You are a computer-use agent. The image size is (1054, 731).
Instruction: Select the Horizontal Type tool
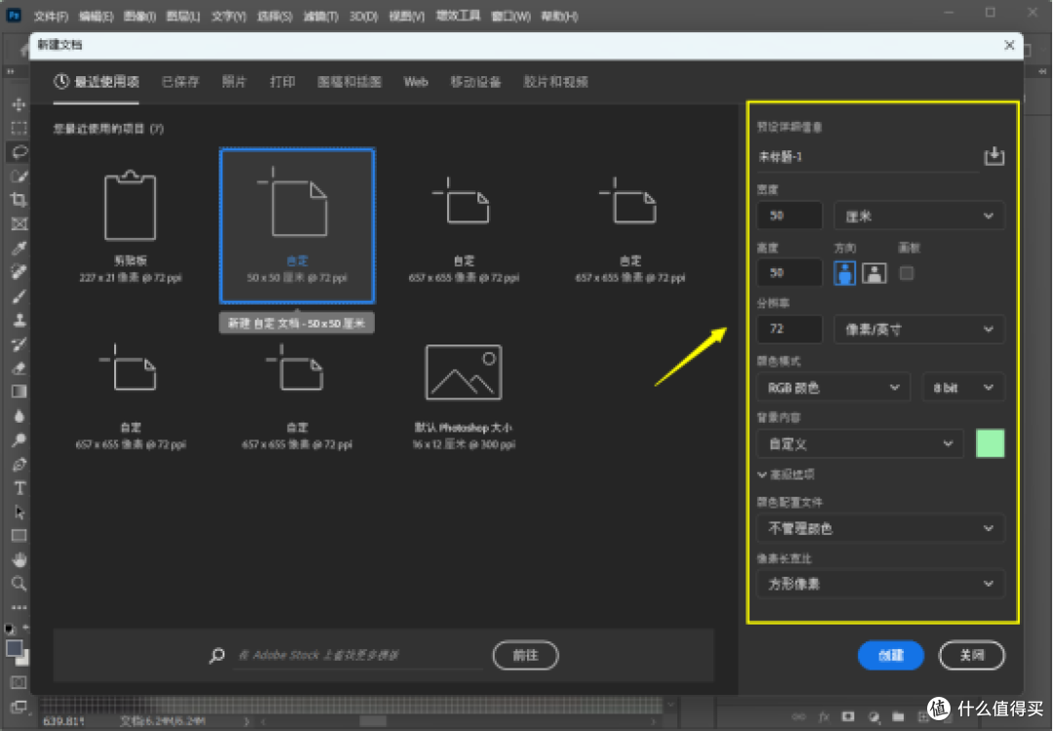[x=19, y=488]
